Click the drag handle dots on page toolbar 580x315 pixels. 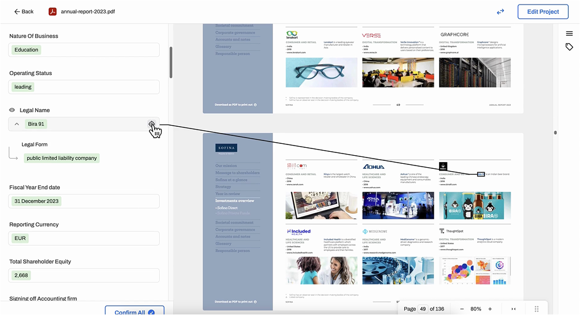[x=536, y=309]
